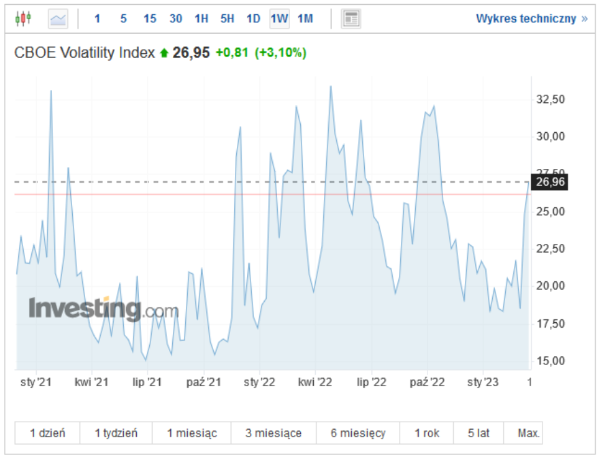Show the 1 dzień range
The image size is (599, 457).
tap(48, 432)
